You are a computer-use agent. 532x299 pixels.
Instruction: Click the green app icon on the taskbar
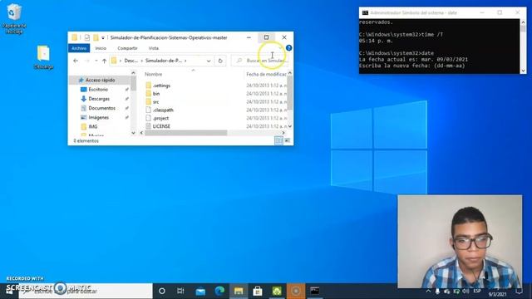(x=277, y=291)
